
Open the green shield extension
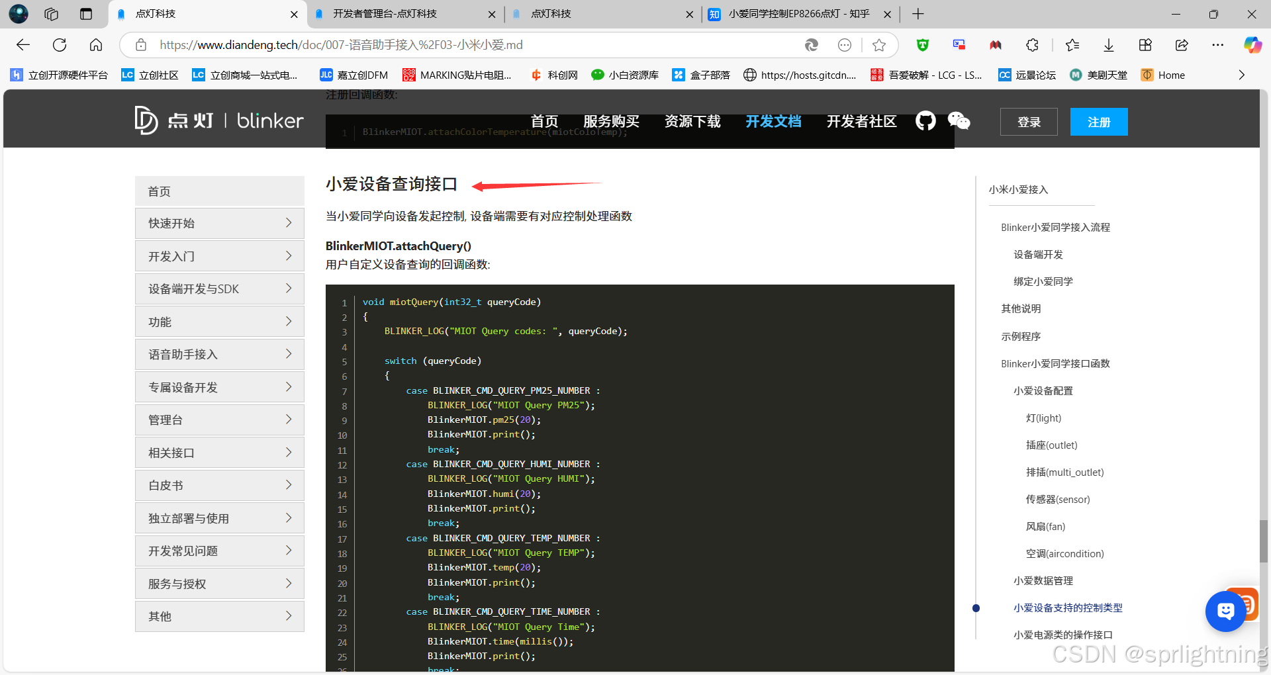tap(923, 45)
